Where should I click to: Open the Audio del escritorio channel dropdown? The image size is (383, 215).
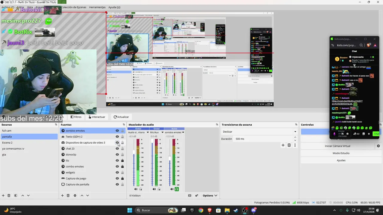tap(148, 132)
